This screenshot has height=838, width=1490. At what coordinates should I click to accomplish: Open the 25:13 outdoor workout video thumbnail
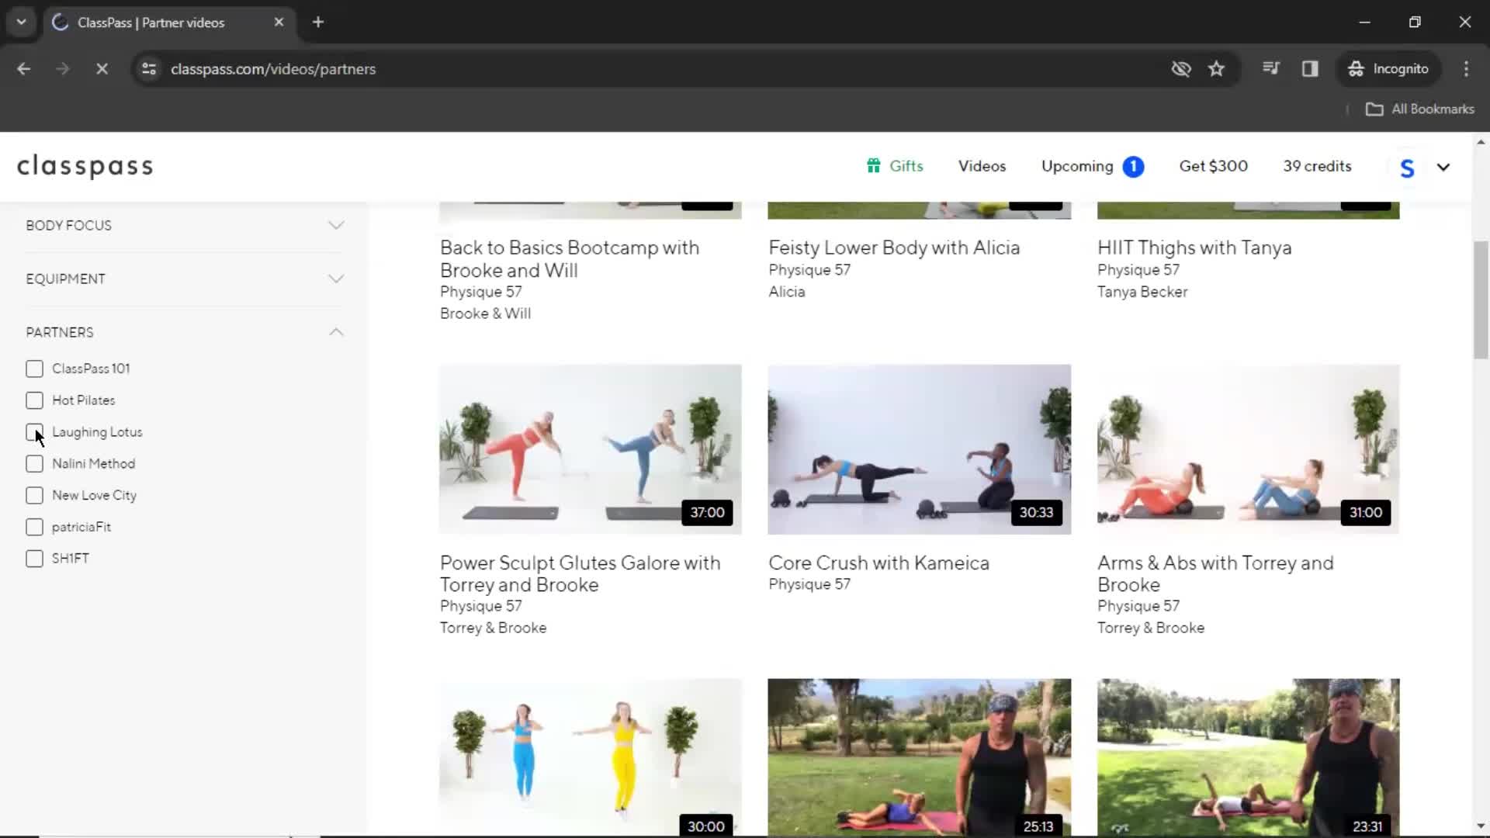coord(920,758)
